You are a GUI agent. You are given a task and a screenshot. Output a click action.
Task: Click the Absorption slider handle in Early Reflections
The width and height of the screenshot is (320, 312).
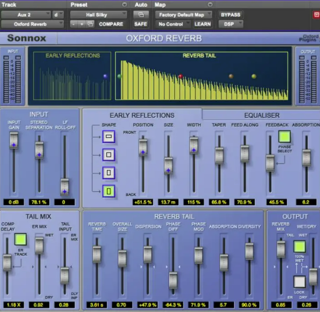306,158
